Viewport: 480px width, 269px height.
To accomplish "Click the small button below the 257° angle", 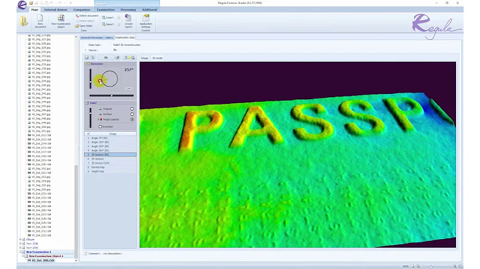I will click(129, 89).
